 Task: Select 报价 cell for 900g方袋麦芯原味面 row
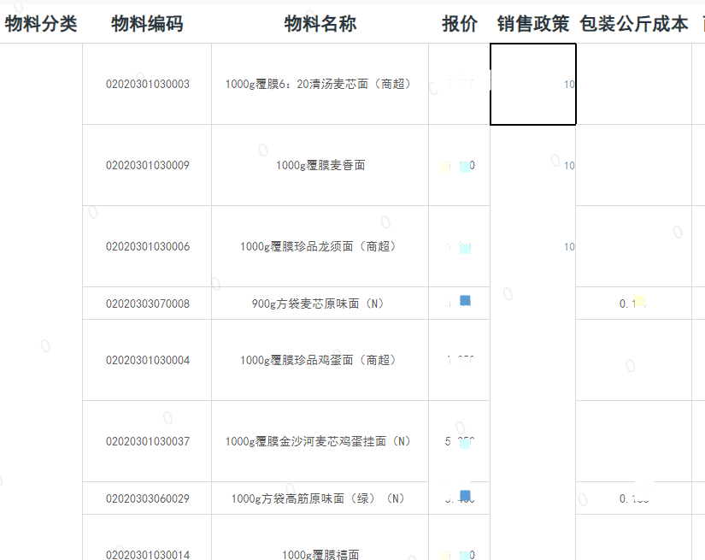[460, 304]
